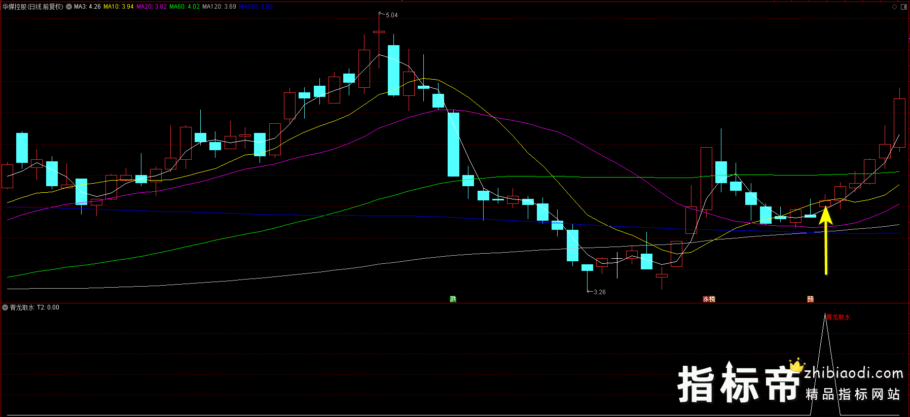
Task: Click the red 青龙取水 signal label
Action: tap(839, 318)
